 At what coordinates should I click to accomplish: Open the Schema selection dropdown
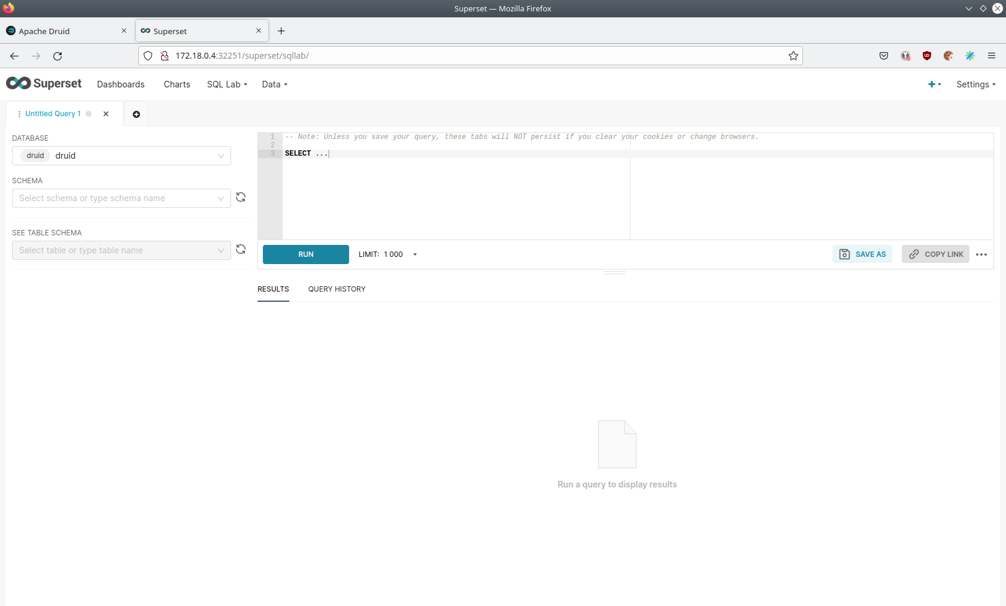122,198
